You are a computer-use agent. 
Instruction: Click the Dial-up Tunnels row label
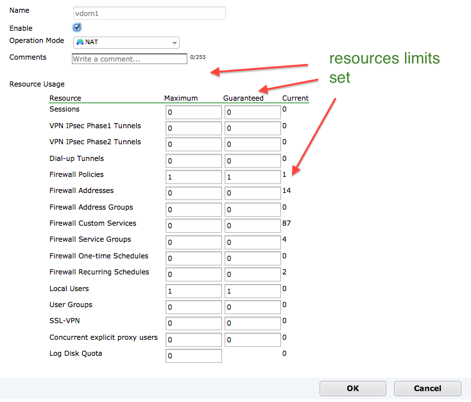pos(76,158)
